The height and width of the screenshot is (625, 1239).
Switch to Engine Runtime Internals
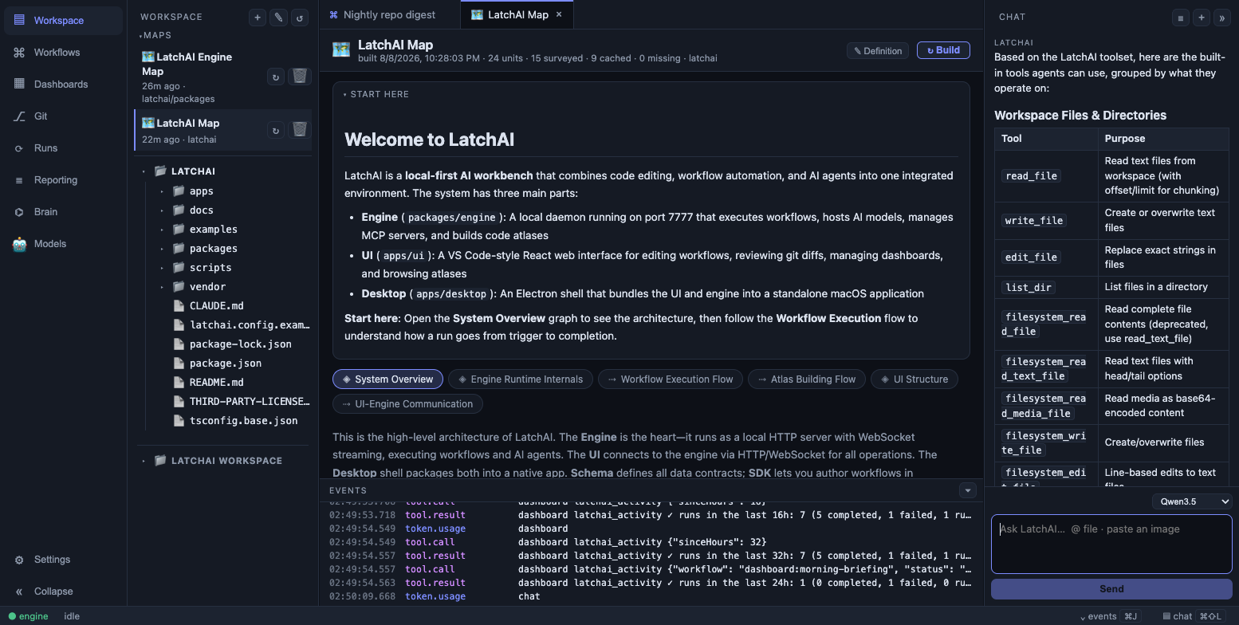click(520, 379)
